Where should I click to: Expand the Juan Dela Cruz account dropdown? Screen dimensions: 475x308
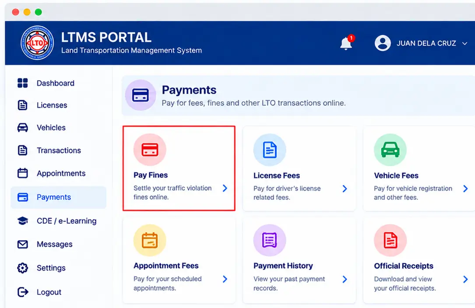pyautogui.click(x=464, y=44)
